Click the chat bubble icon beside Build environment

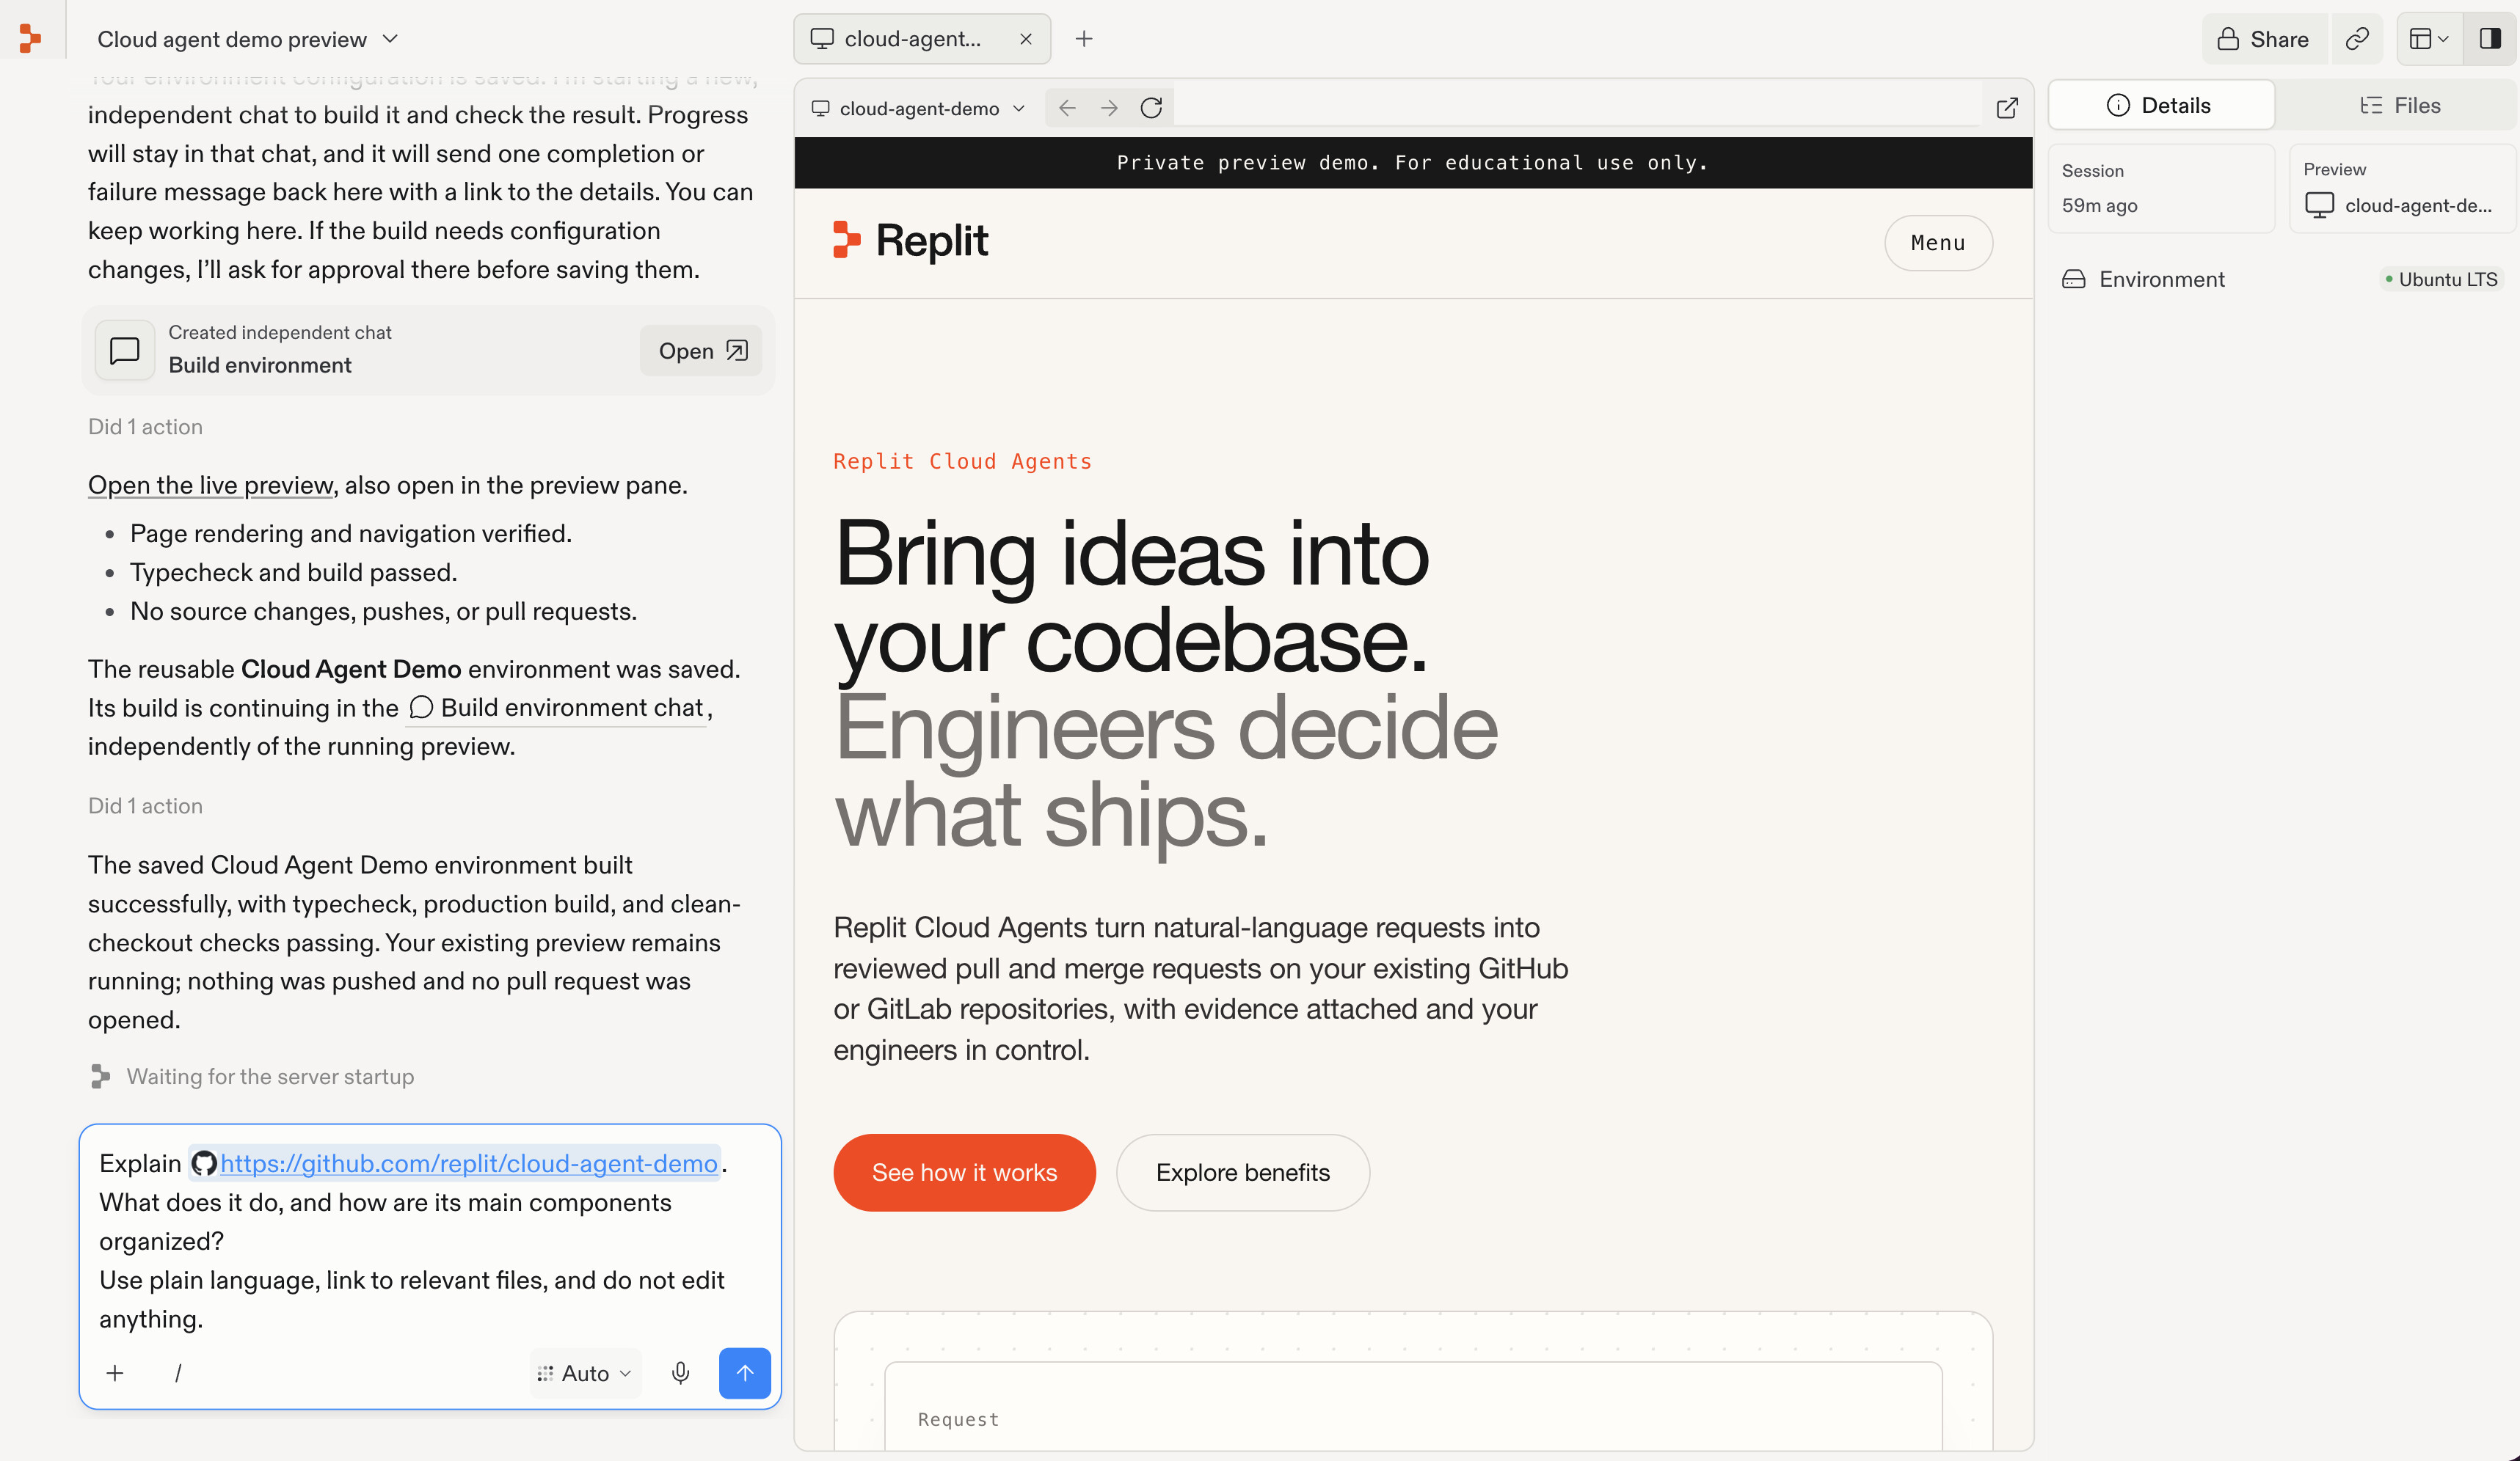click(125, 351)
